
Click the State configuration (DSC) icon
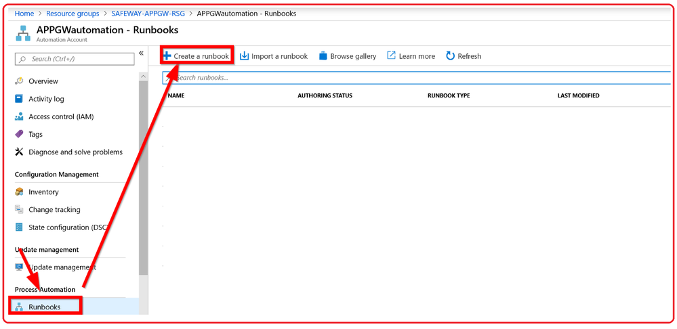click(19, 227)
